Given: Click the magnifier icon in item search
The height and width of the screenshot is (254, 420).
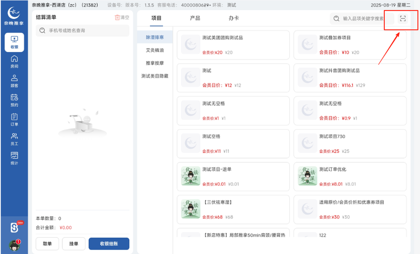Looking at the screenshot, I should (337, 18).
